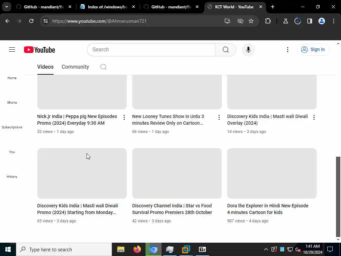The height and width of the screenshot is (256, 341).
Task: Go back with browser back arrow
Action: (7, 21)
